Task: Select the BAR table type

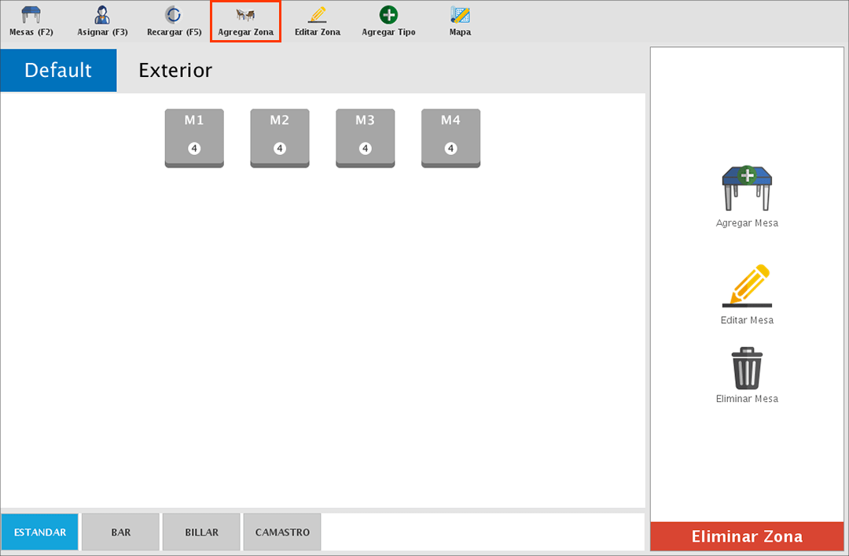Action: click(121, 532)
